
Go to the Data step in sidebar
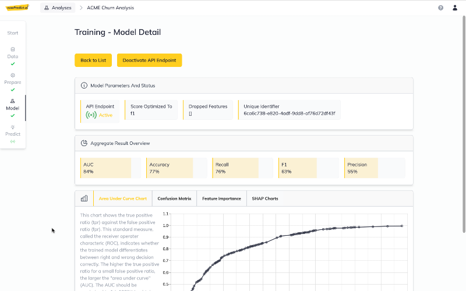click(12, 56)
